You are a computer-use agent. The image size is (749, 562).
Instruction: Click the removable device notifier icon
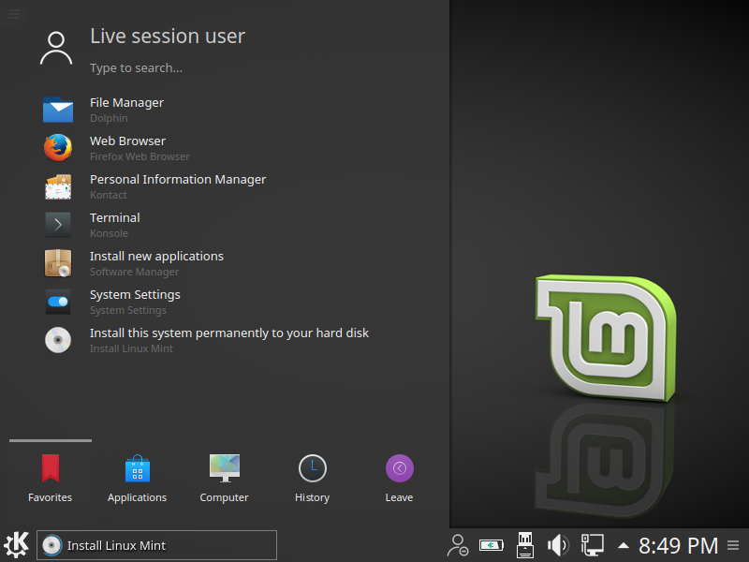524,545
